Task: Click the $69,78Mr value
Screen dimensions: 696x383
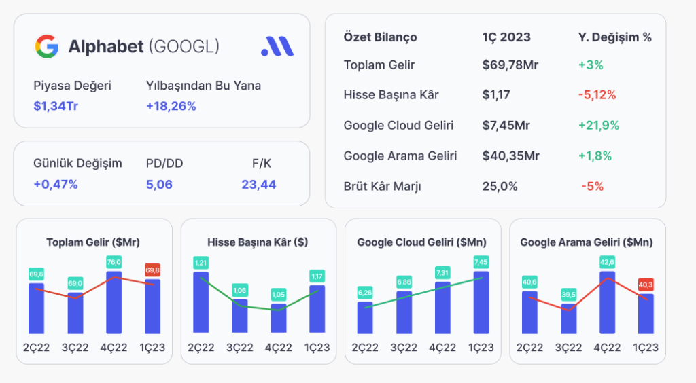Action: tap(510, 65)
